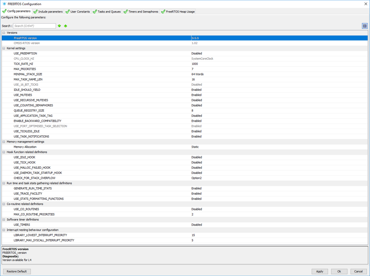The image size is (370, 276).
Task: Select the MINIMAL_STACK_SIZE parameter
Action: pyautogui.click(x=28, y=75)
